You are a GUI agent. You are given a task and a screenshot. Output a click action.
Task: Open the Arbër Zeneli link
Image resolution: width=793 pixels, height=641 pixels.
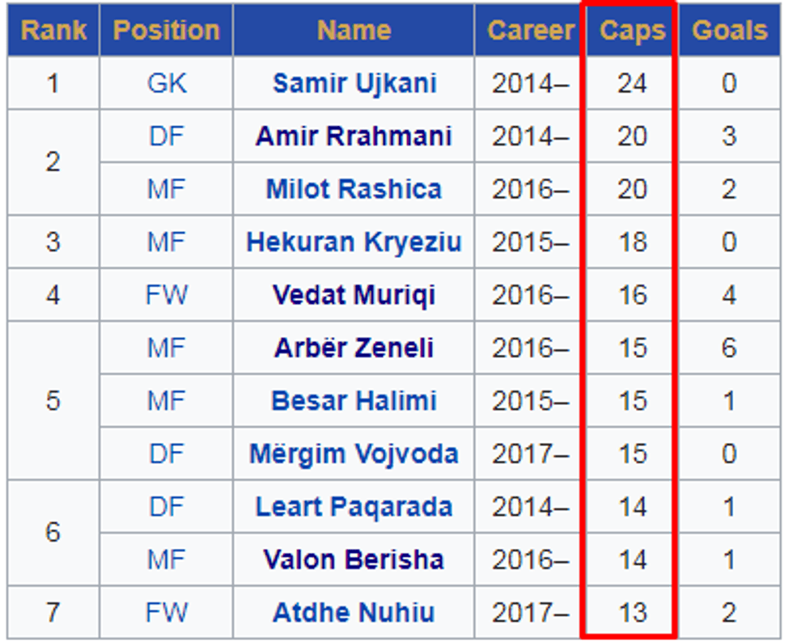click(354, 348)
